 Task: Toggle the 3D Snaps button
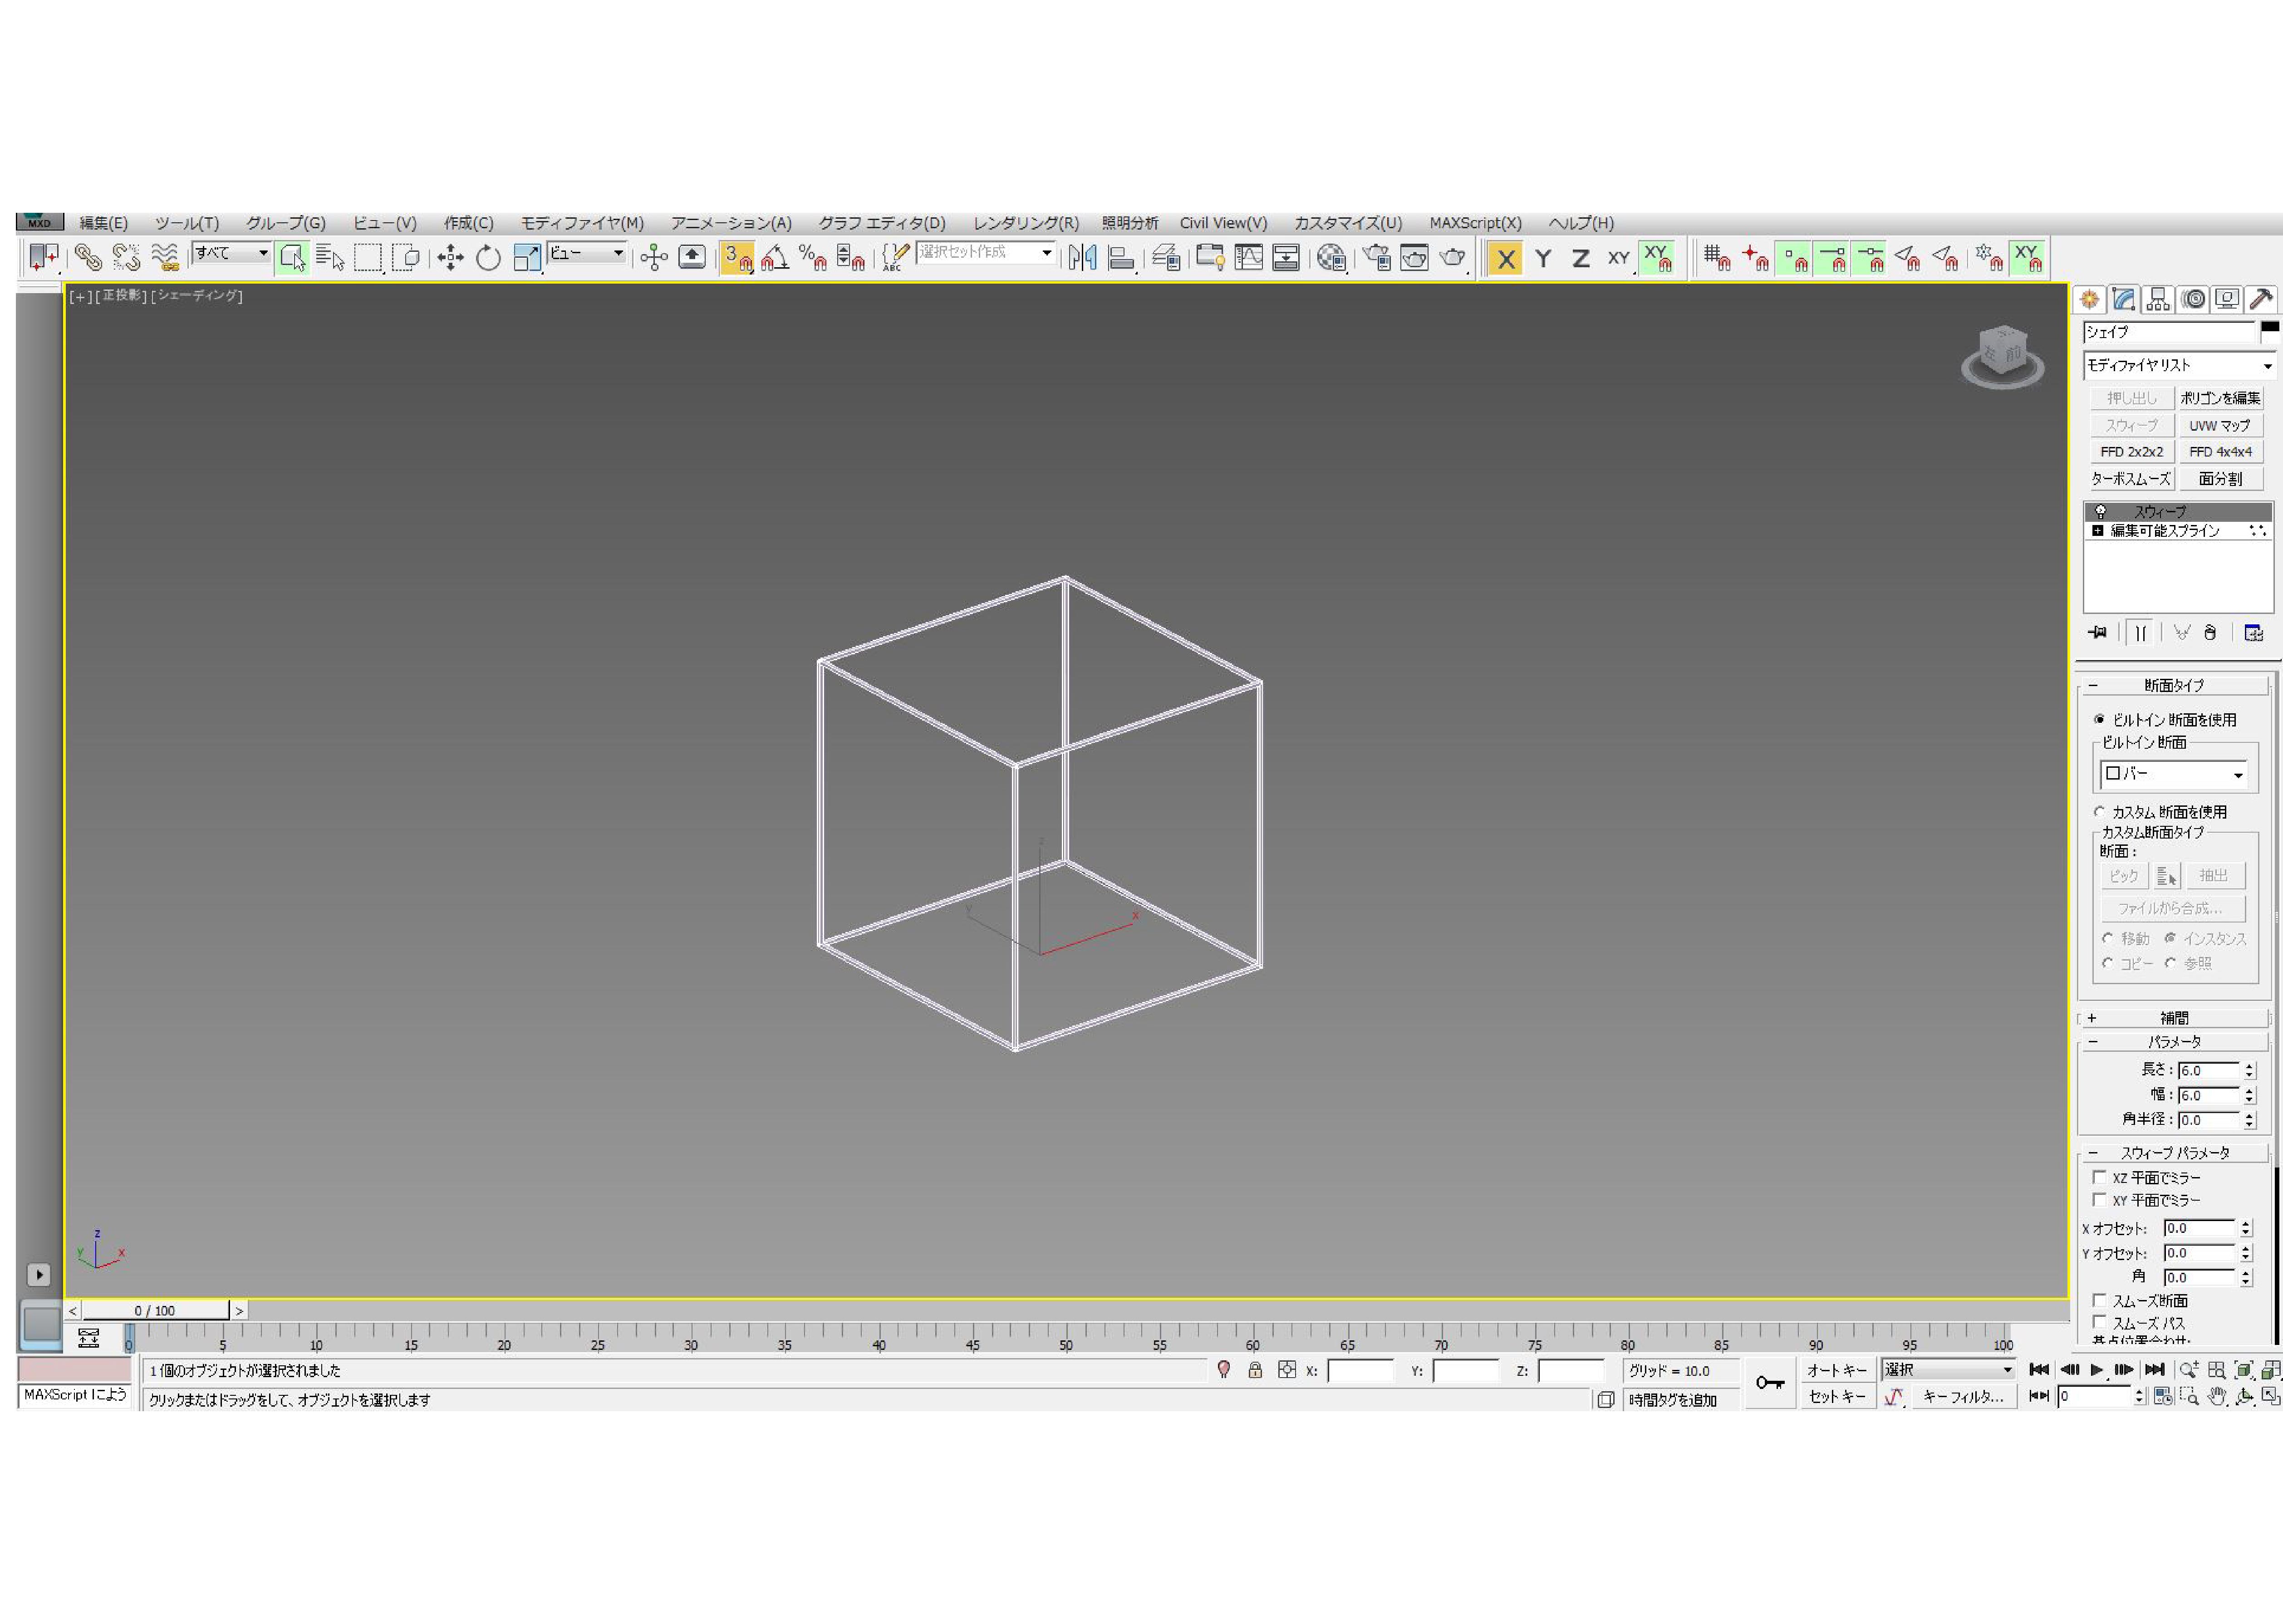736,258
